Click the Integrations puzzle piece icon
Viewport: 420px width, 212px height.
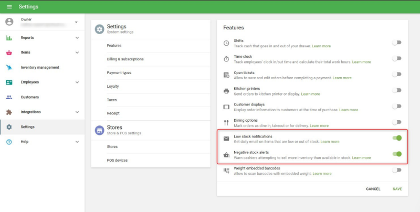click(9, 112)
